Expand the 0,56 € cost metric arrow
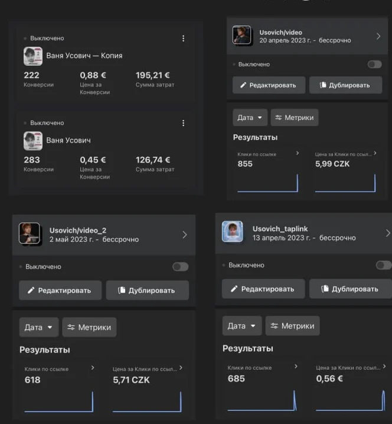Viewport: 392px width, 424px height. click(384, 366)
